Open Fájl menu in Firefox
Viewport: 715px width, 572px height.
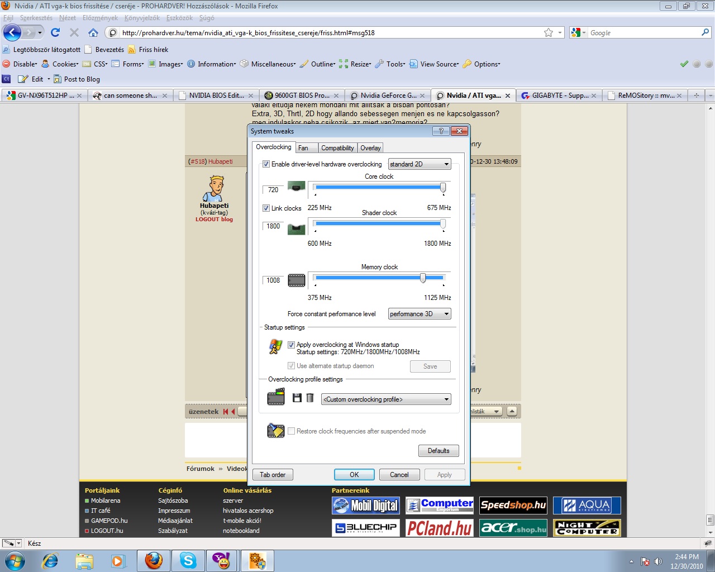[8, 18]
